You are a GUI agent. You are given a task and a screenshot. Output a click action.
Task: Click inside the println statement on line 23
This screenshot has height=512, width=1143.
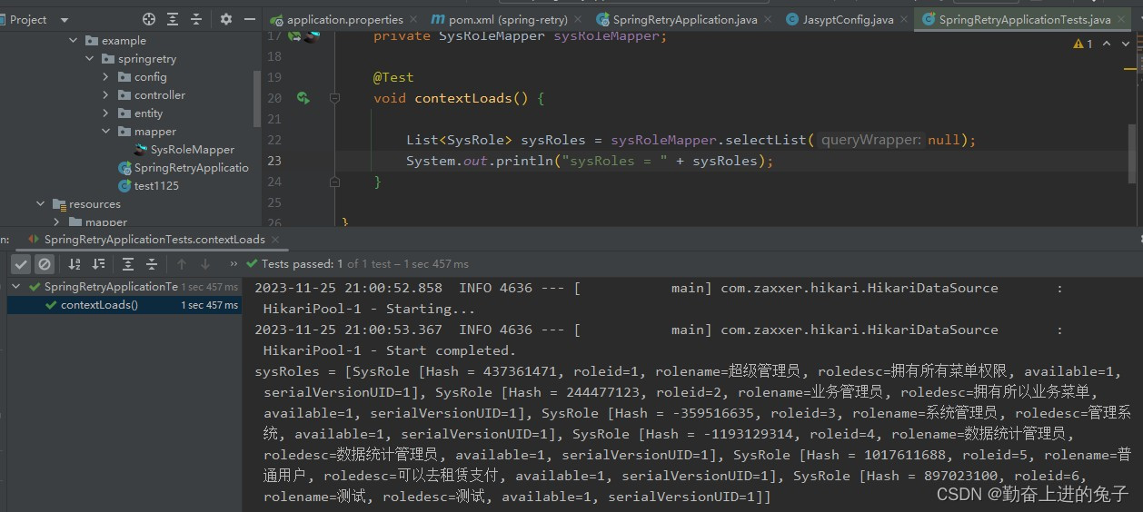[x=590, y=161]
